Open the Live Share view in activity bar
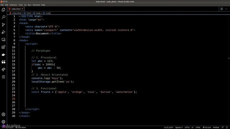This screenshot has width=230, height=129. 3,70
